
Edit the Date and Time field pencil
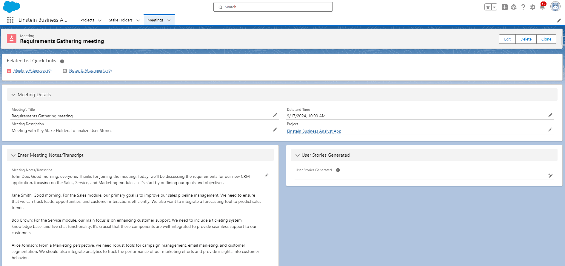[550, 115]
